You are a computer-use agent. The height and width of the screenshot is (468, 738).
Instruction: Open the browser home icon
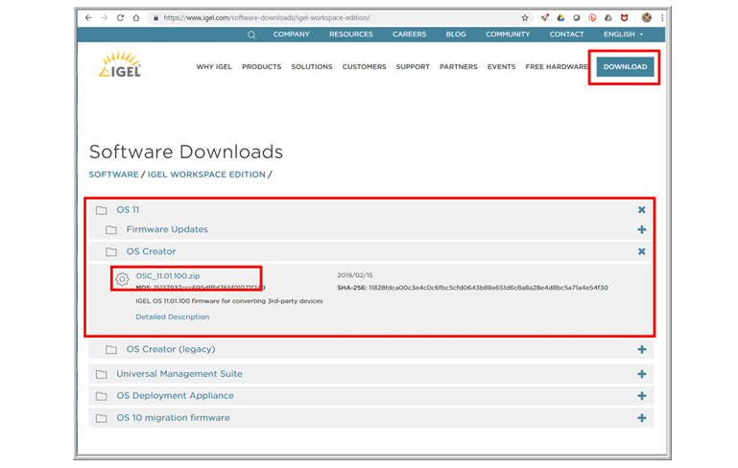click(136, 18)
